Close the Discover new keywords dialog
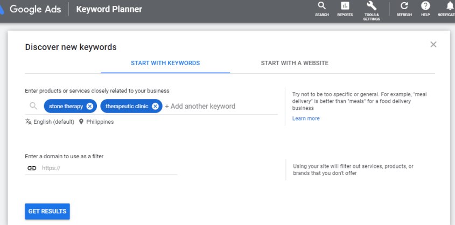The height and width of the screenshot is (225, 455). (433, 44)
